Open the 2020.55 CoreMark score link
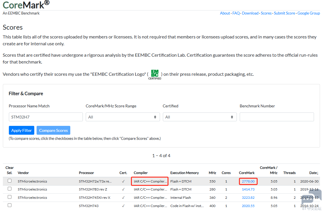 [x=248, y=206]
